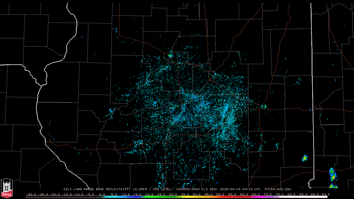Click the 70.0 scale label

(268, 195)
